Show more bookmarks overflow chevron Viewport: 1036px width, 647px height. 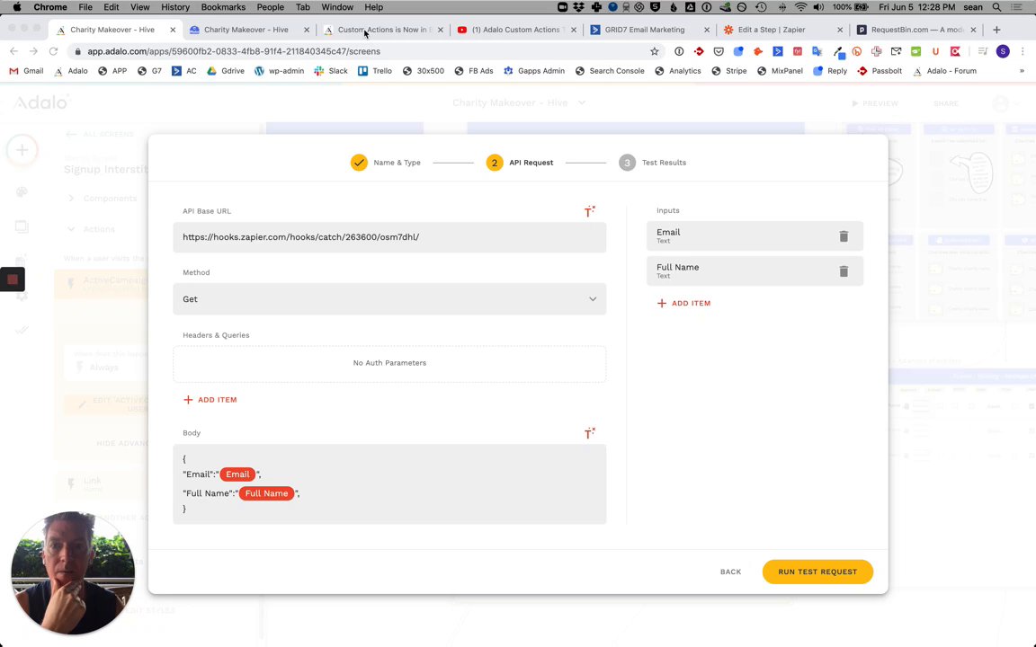pyautogui.click(x=1022, y=71)
